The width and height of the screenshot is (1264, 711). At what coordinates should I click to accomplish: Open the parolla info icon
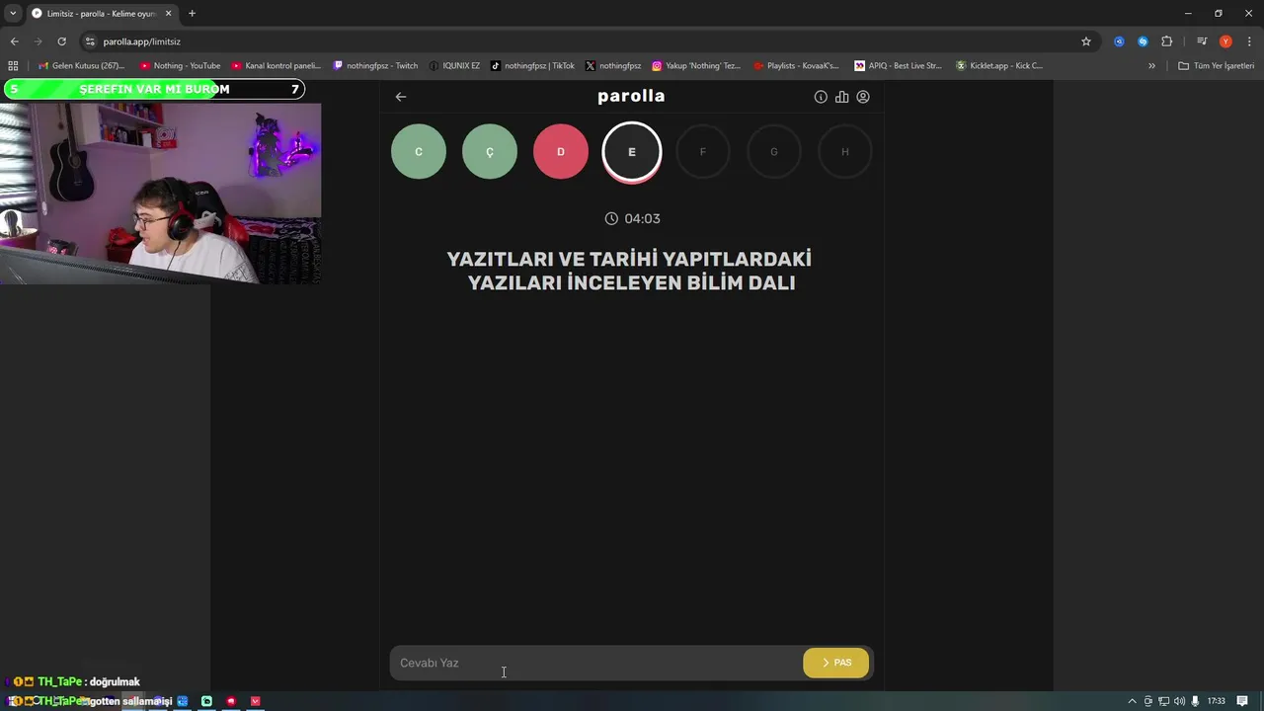[821, 97]
